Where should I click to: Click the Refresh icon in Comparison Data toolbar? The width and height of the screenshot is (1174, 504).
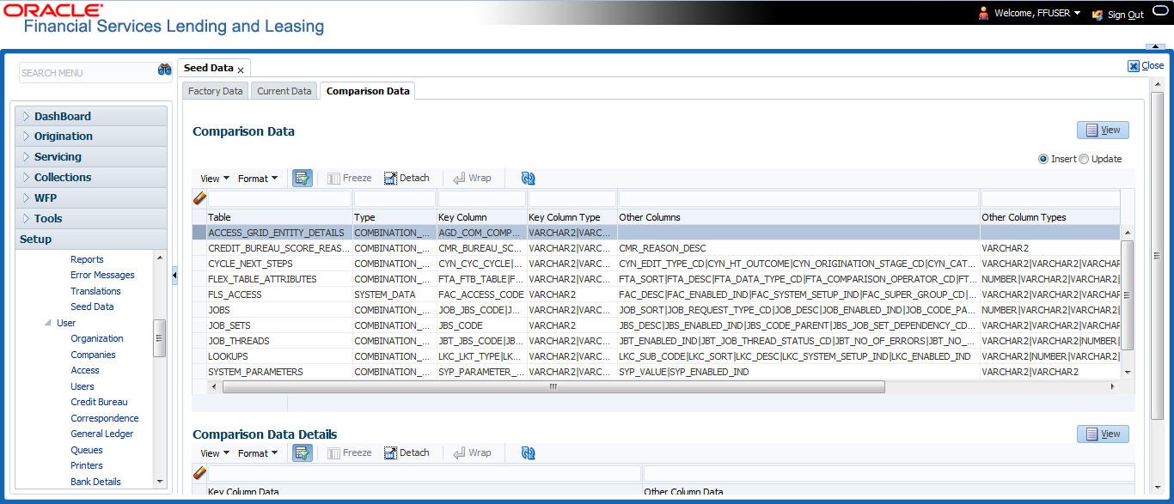click(x=528, y=178)
